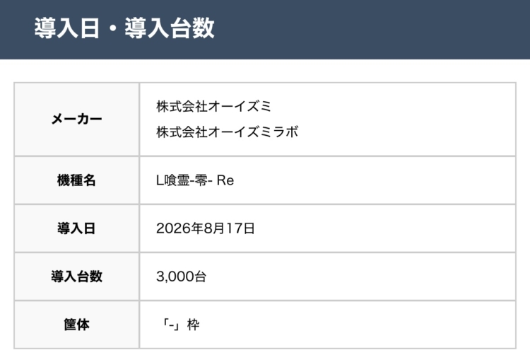Select the 導入日 label cell
530x355 pixels.
77,228
